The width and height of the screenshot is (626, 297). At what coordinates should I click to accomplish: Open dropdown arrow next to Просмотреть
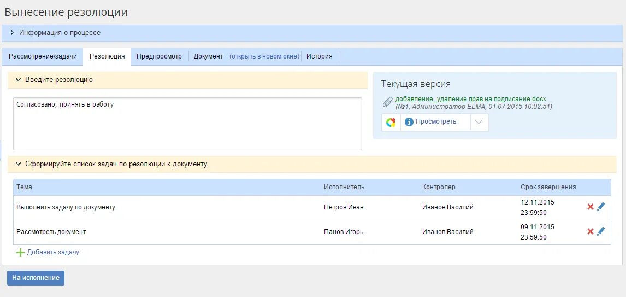coord(479,122)
